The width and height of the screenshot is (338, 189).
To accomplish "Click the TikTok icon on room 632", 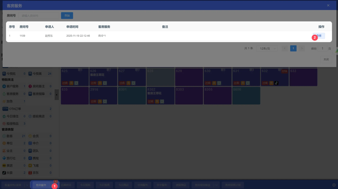I will click(276, 83).
